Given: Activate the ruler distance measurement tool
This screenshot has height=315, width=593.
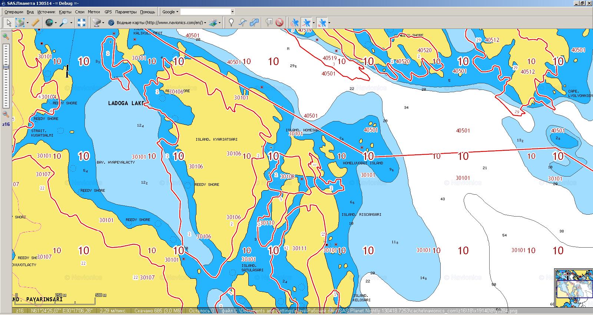Looking at the screenshot, I should coord(35,23).
